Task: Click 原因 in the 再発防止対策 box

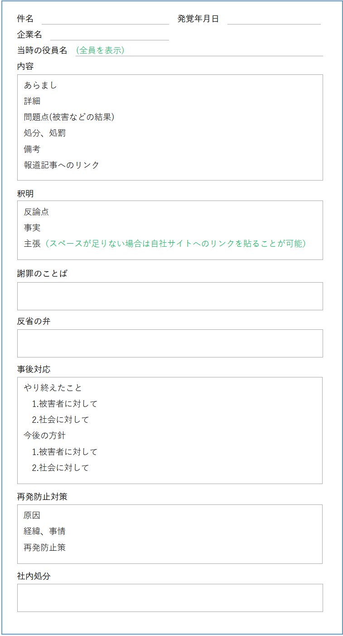Action: (x=32, y=515)
